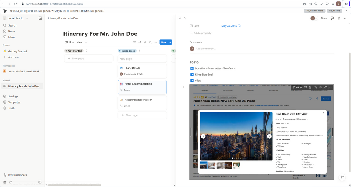Select the Board view tab
This screenshot has height=187, width=351.
click(73, 42)
